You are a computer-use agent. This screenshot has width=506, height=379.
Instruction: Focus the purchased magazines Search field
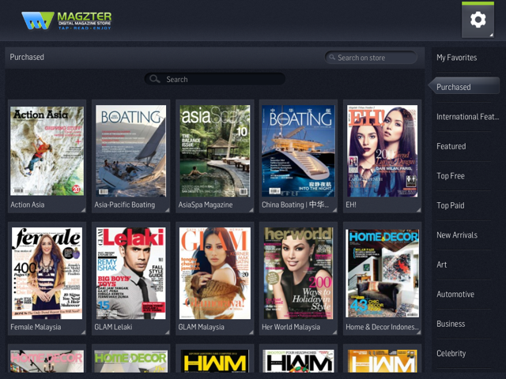pyautogui.click(x=221, y=79)
